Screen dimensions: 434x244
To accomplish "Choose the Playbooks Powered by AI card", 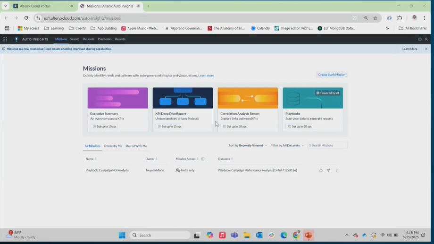I will (x=313, y=110).
